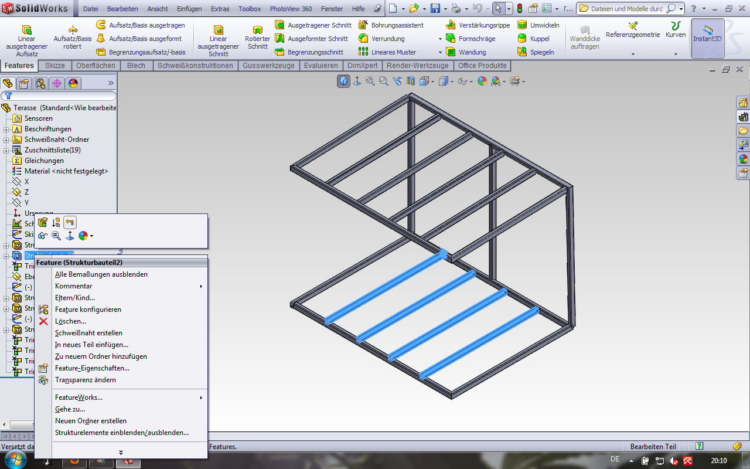Open the ConfigurationManager tab icon
This screenshot has width=750, height=469.
(40, 83)
